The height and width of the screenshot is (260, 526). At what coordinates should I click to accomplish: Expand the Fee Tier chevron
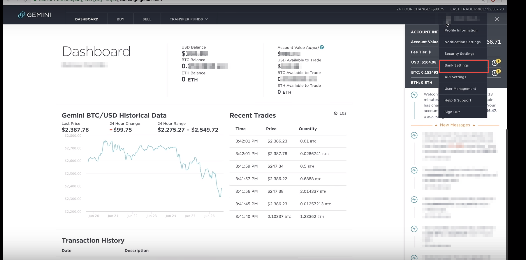[x=430, y=52]
